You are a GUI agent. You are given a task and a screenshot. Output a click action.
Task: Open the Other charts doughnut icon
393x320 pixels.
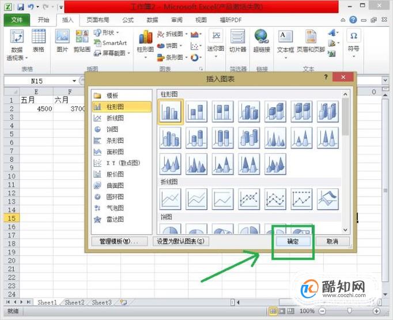pos(196,58)
